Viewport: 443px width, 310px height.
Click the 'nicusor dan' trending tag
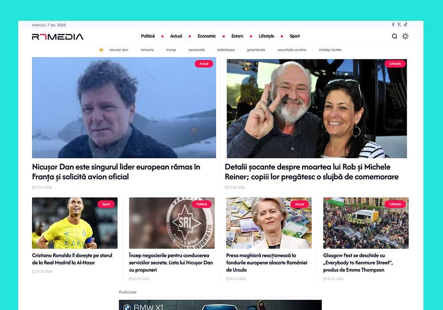coord(119,50)
